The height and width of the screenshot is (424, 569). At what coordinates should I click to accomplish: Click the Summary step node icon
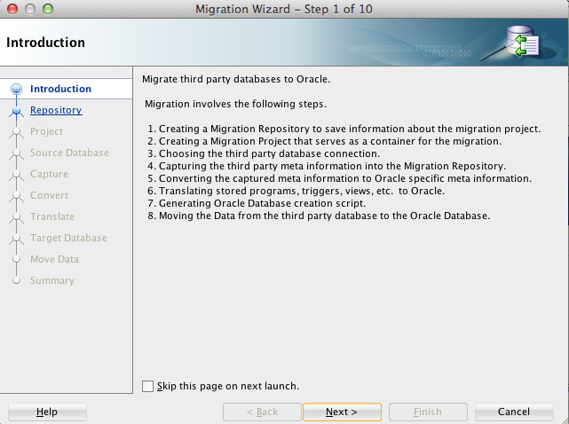click(x=16, y=280)
